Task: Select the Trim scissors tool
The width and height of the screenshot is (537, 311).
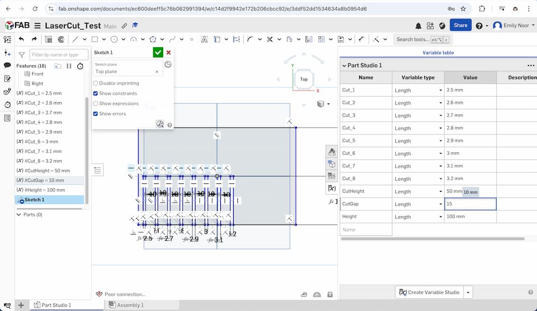Action: pyautogui.click(x=270, y=39)
